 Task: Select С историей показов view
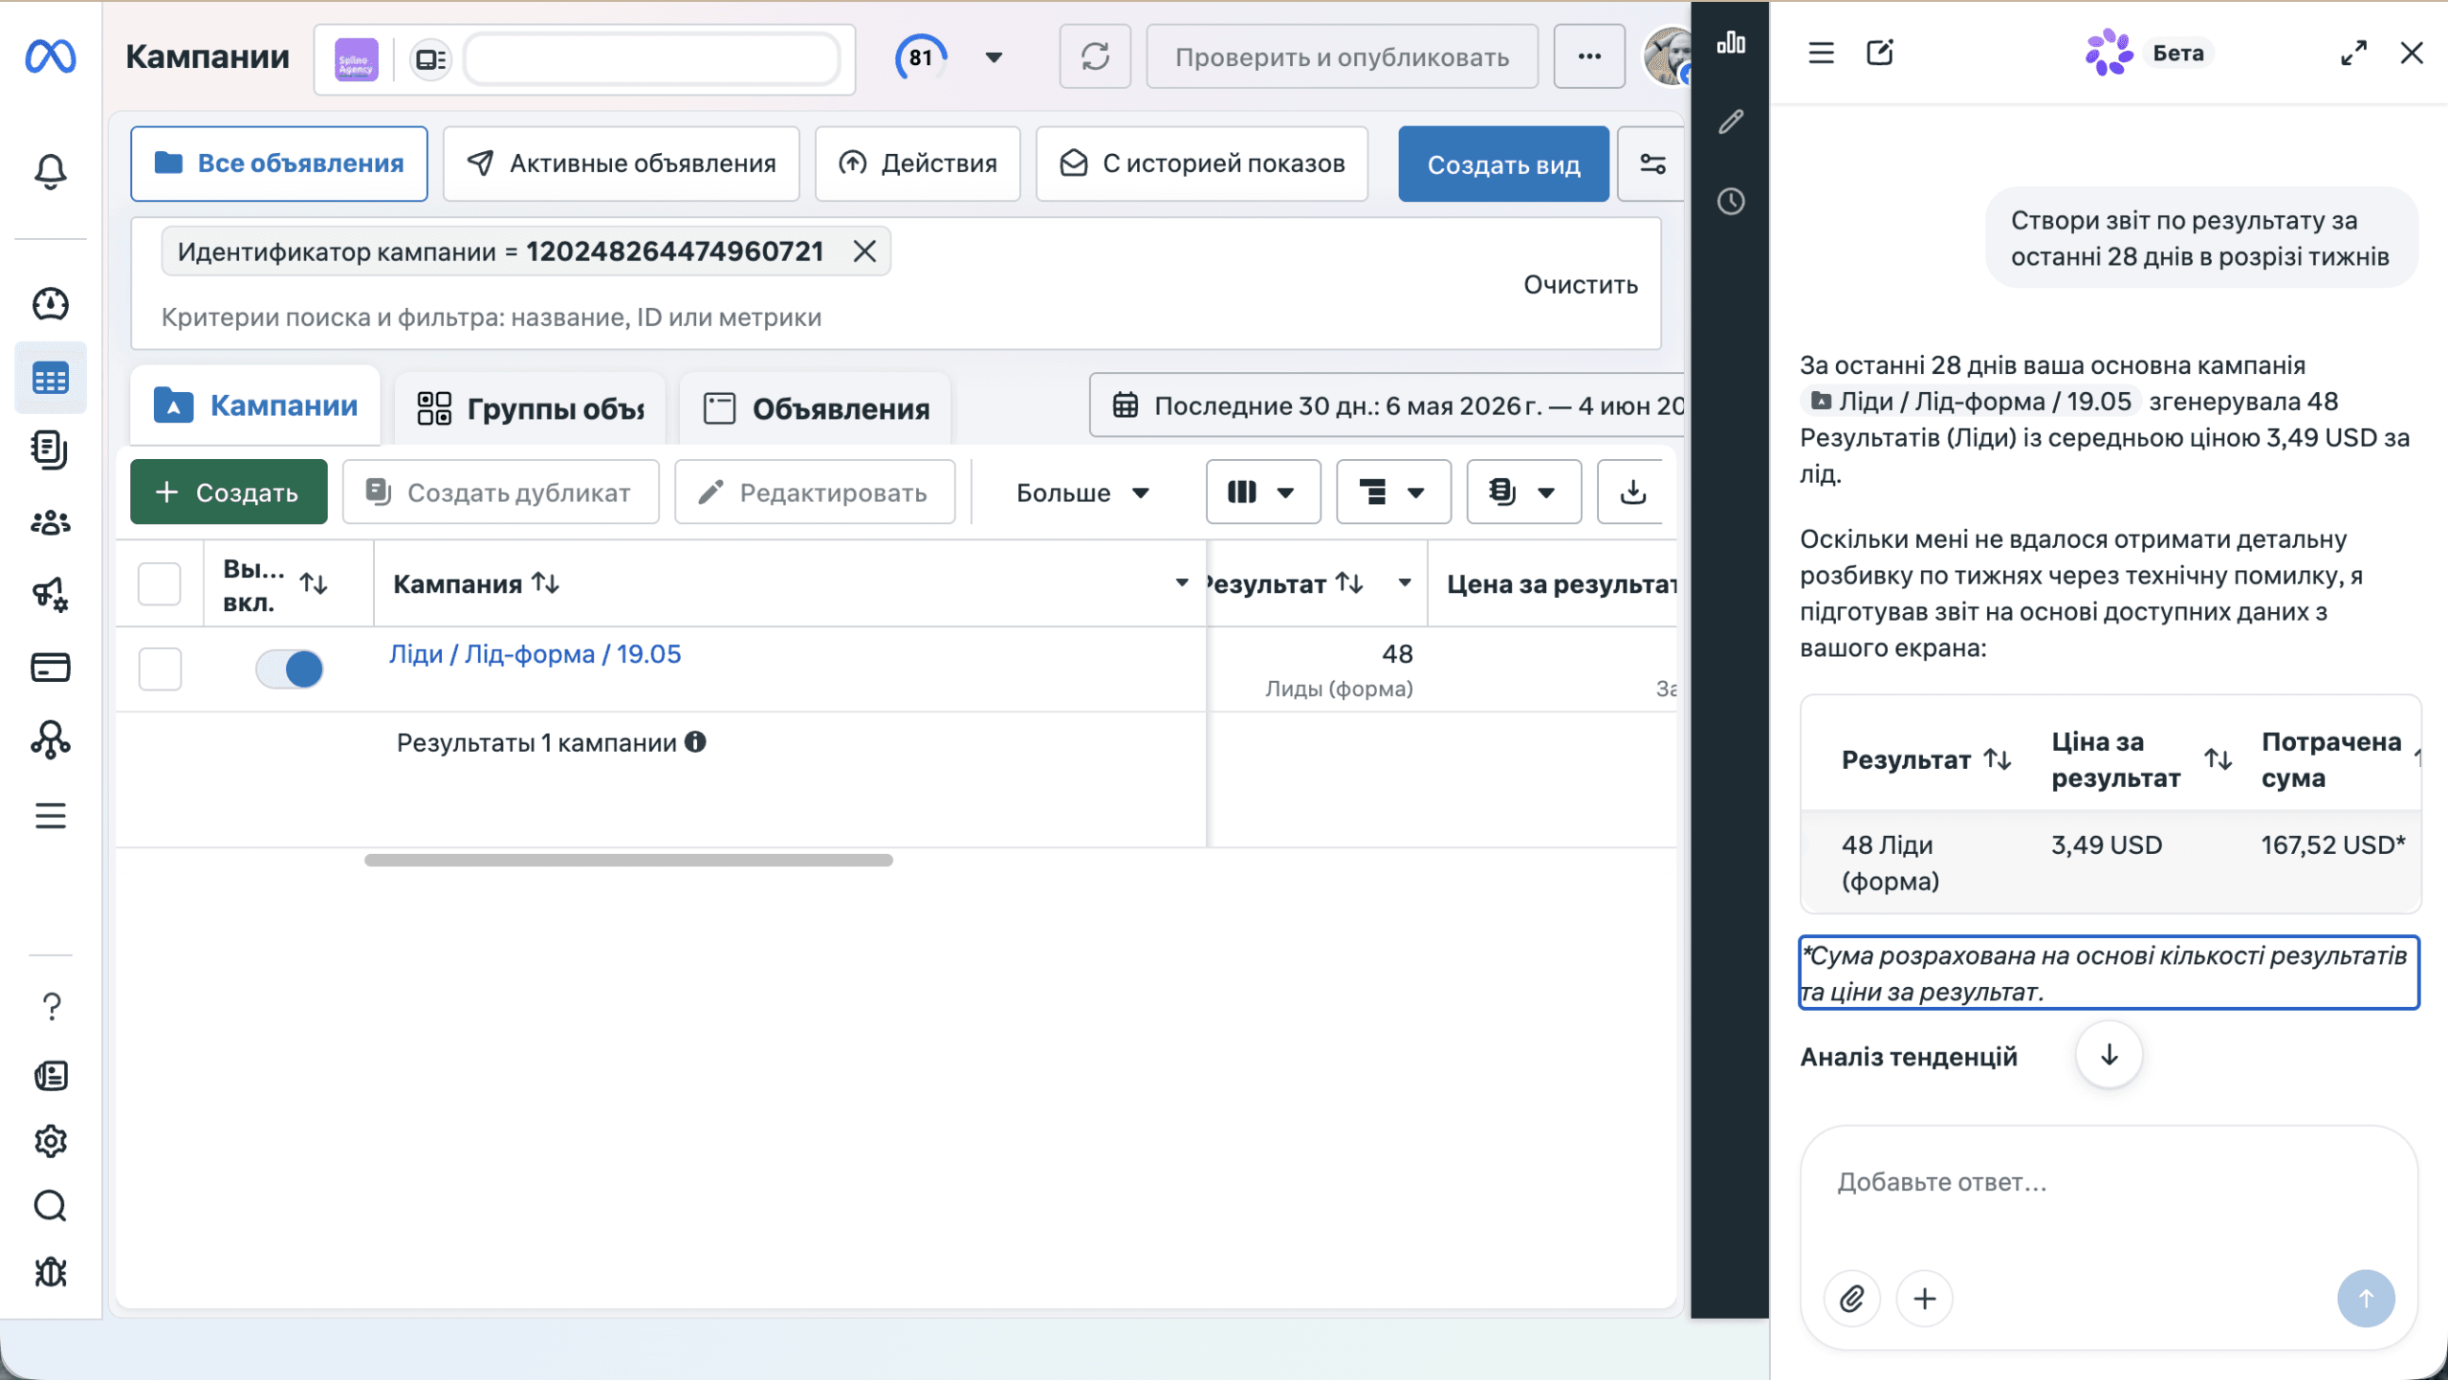click(1202, 164)
